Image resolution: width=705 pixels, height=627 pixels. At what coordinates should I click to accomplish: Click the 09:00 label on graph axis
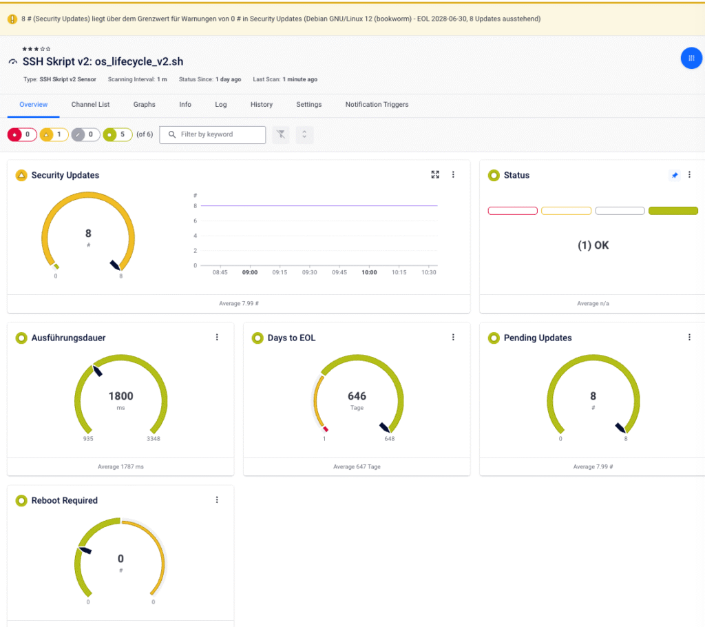click(x=250, y=272)
